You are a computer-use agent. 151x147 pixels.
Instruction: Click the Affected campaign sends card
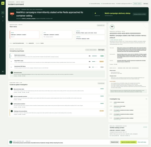click(x=90, y=38)
